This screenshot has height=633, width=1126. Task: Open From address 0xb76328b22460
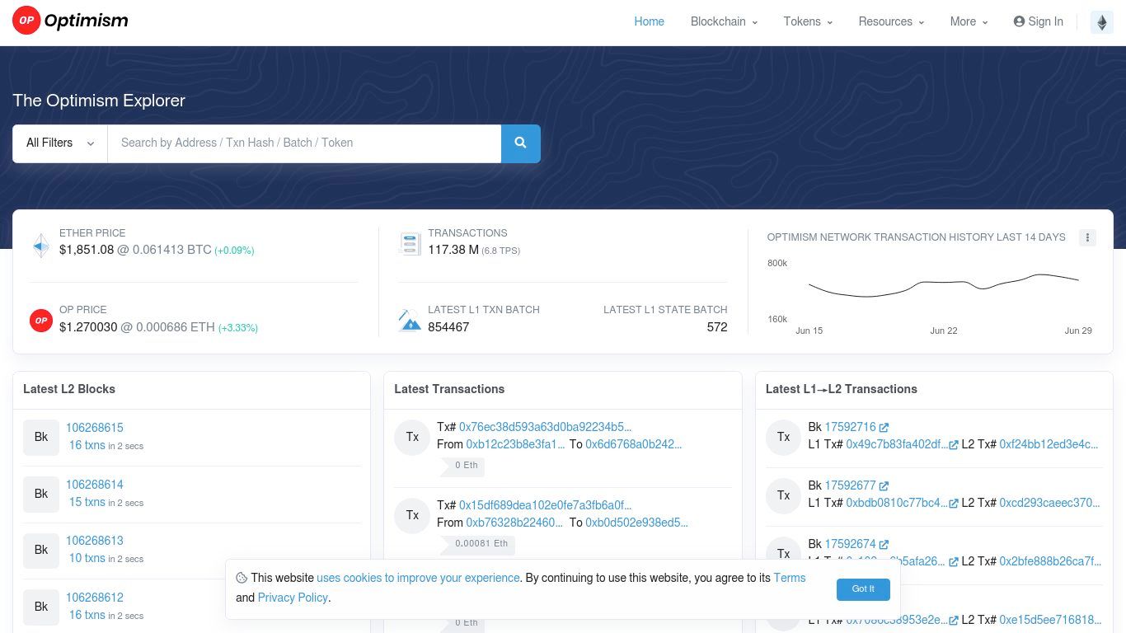515,523
